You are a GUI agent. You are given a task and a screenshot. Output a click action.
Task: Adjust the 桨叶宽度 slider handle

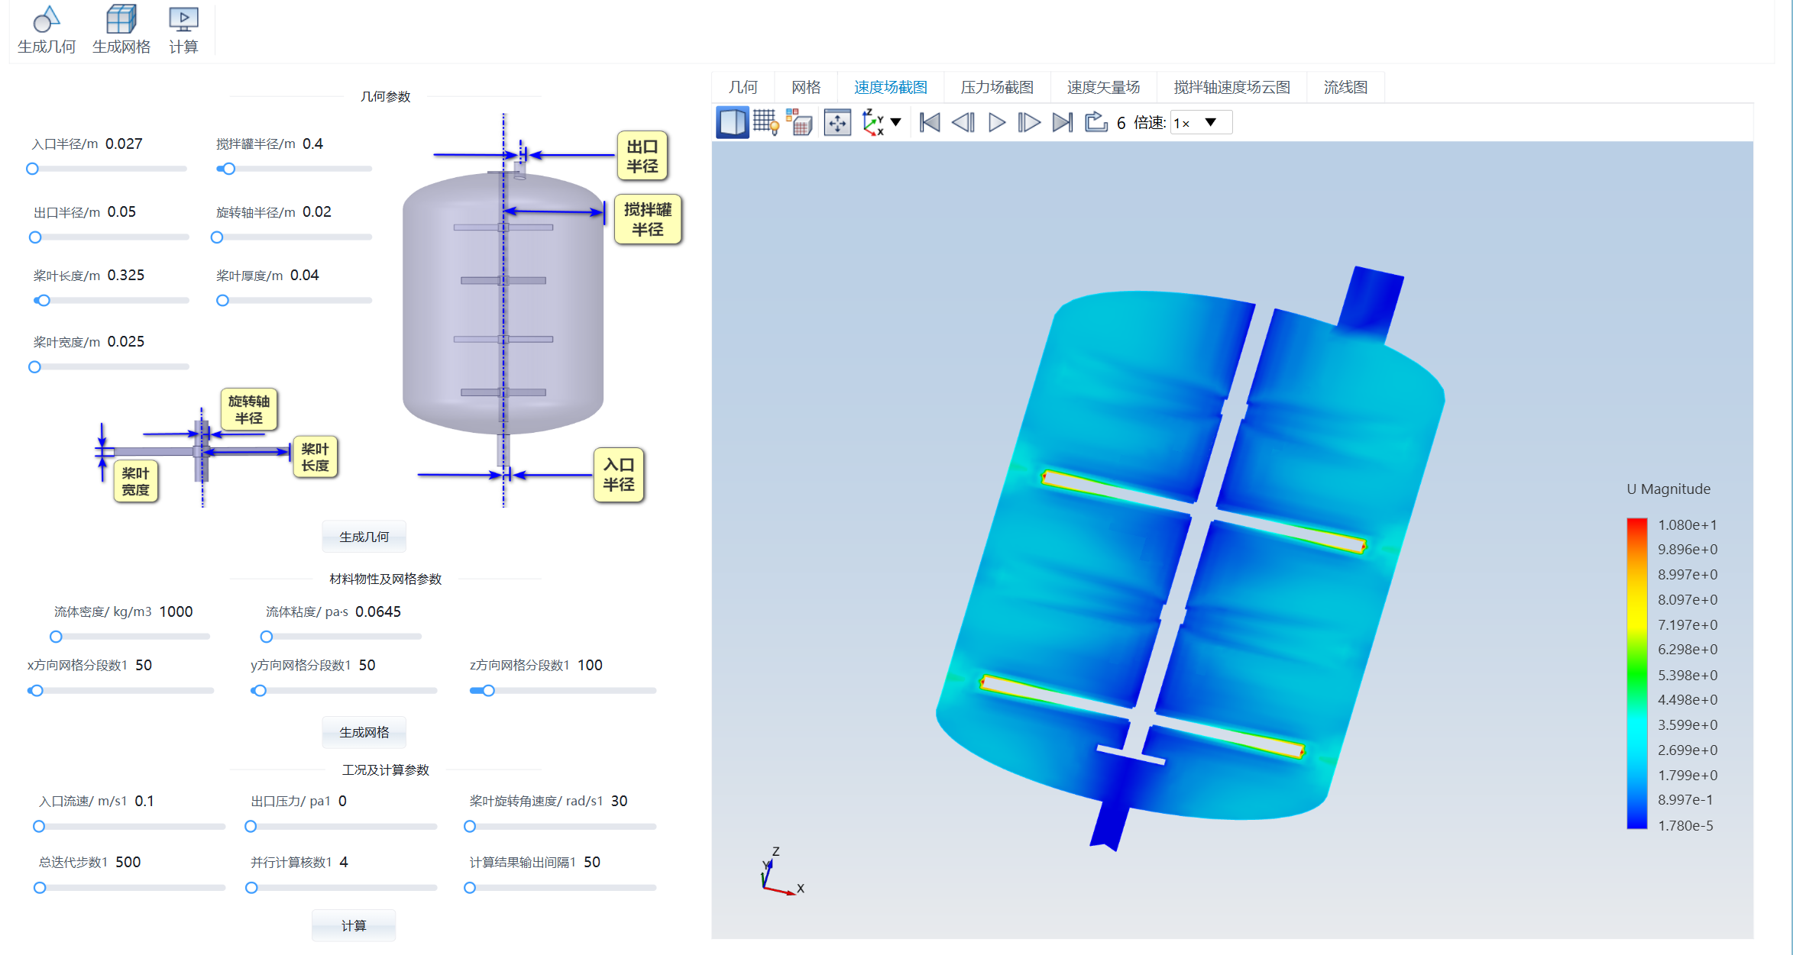pos(34,367)
